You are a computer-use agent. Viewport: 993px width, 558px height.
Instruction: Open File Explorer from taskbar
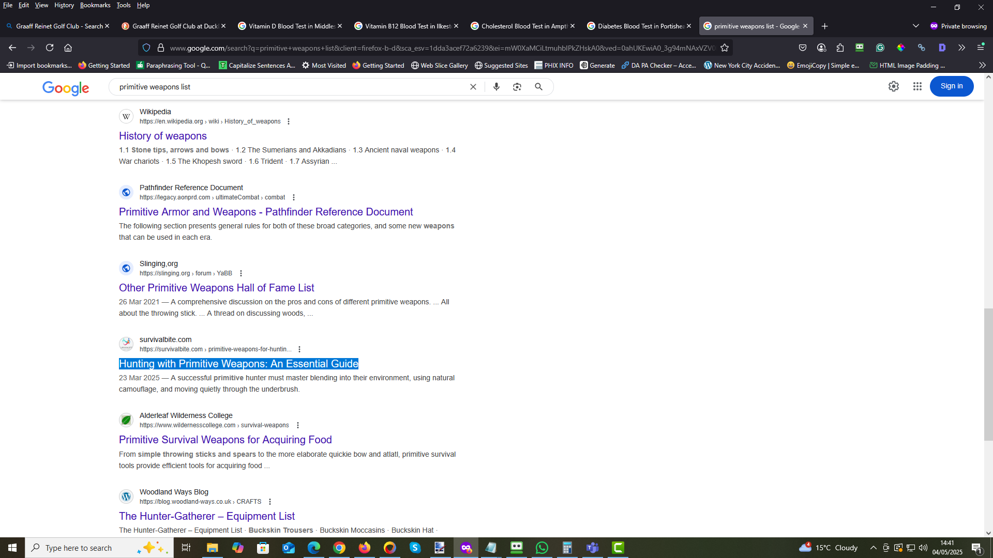pyautogui.click(x=212, y=548)
